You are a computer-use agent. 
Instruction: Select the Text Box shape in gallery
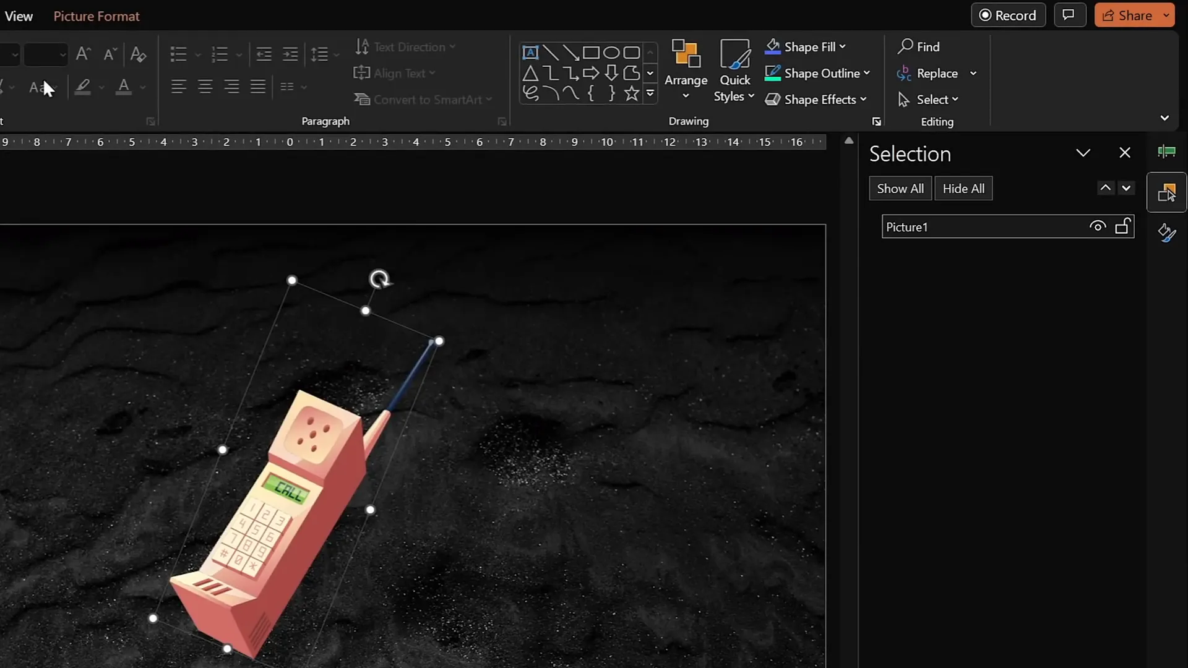coord(530,53)
